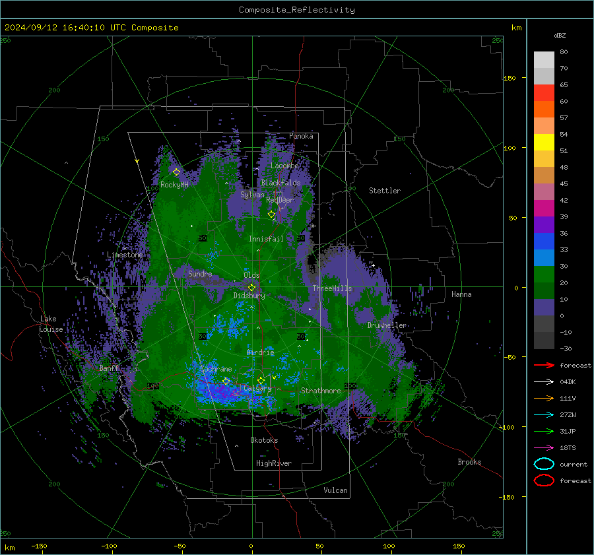This screenshot has height=555, width=594.
Task: Select the purple 36-39 dBZ color band
Action: tap(544, 224)
